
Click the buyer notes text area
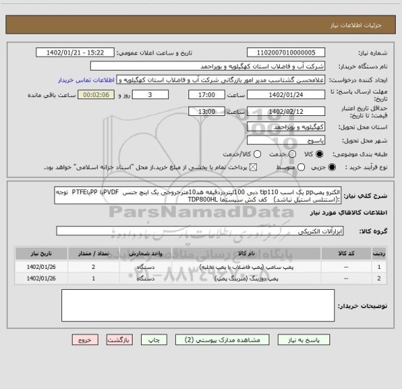click(198, 305)
